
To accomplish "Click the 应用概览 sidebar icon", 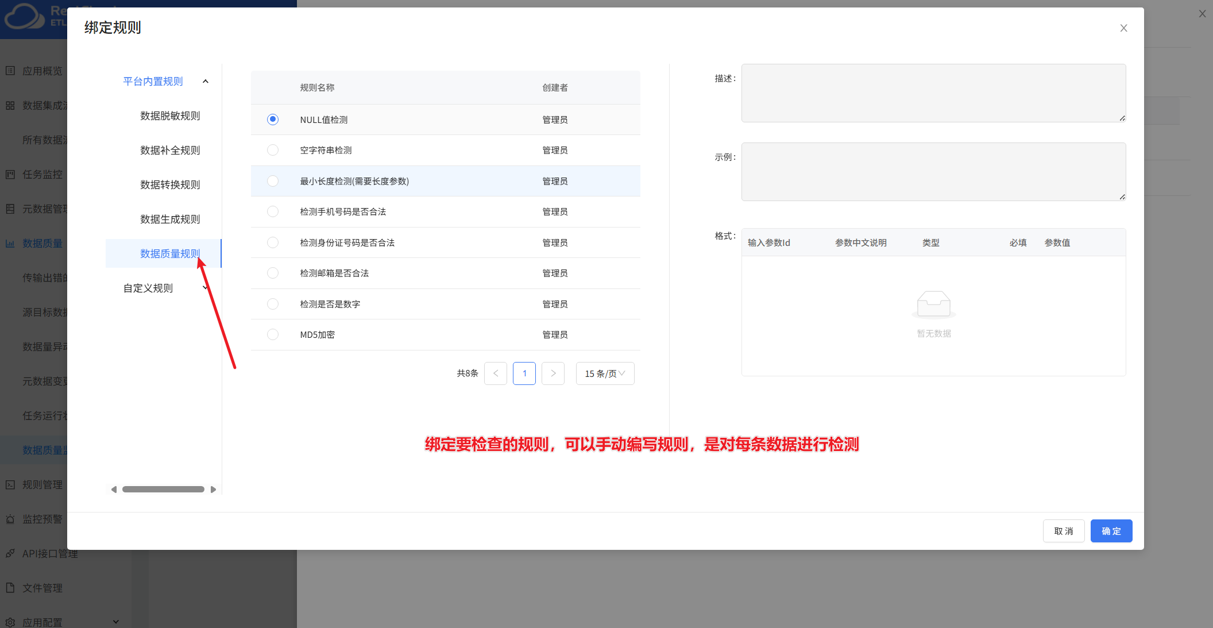I will click(x=10, y=71).
